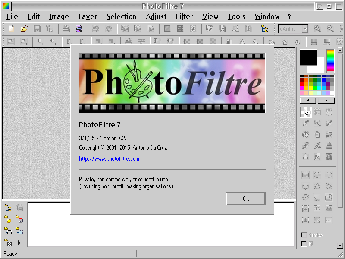Click the explorer open folder icon at bottom left
The image size is (345, 259).
pyautogui.click(x=8, y=219)
